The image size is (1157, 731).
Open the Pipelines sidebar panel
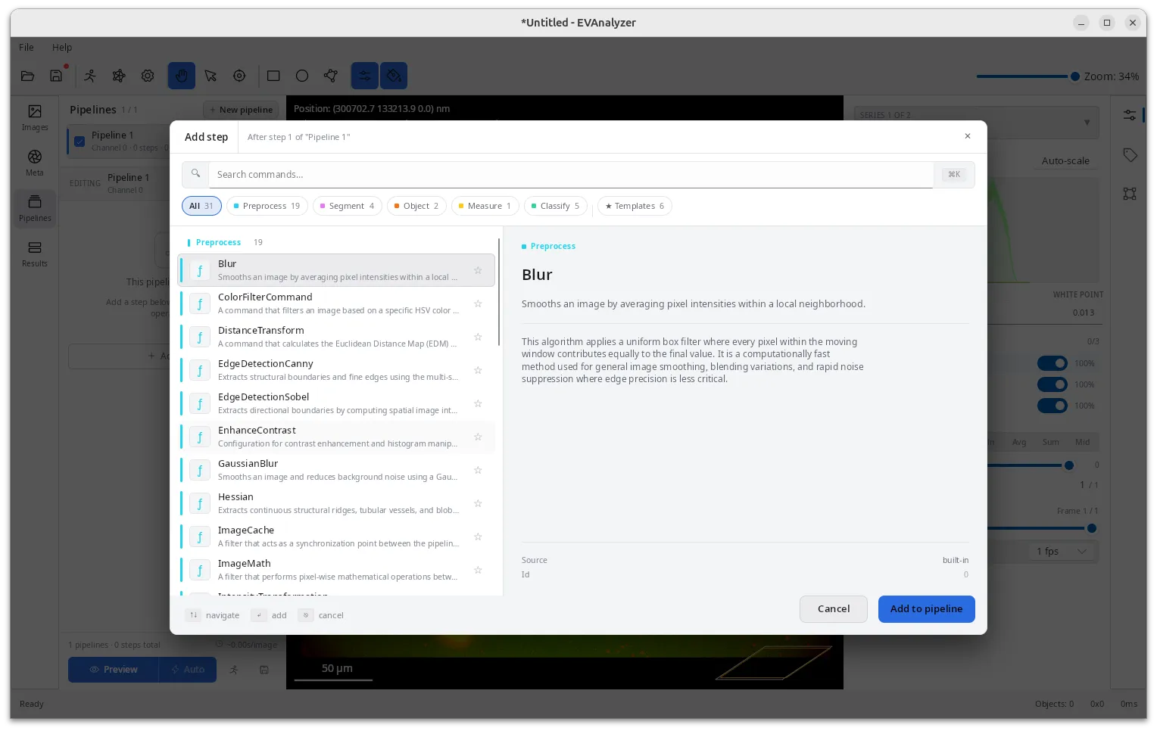coord(35,209)
